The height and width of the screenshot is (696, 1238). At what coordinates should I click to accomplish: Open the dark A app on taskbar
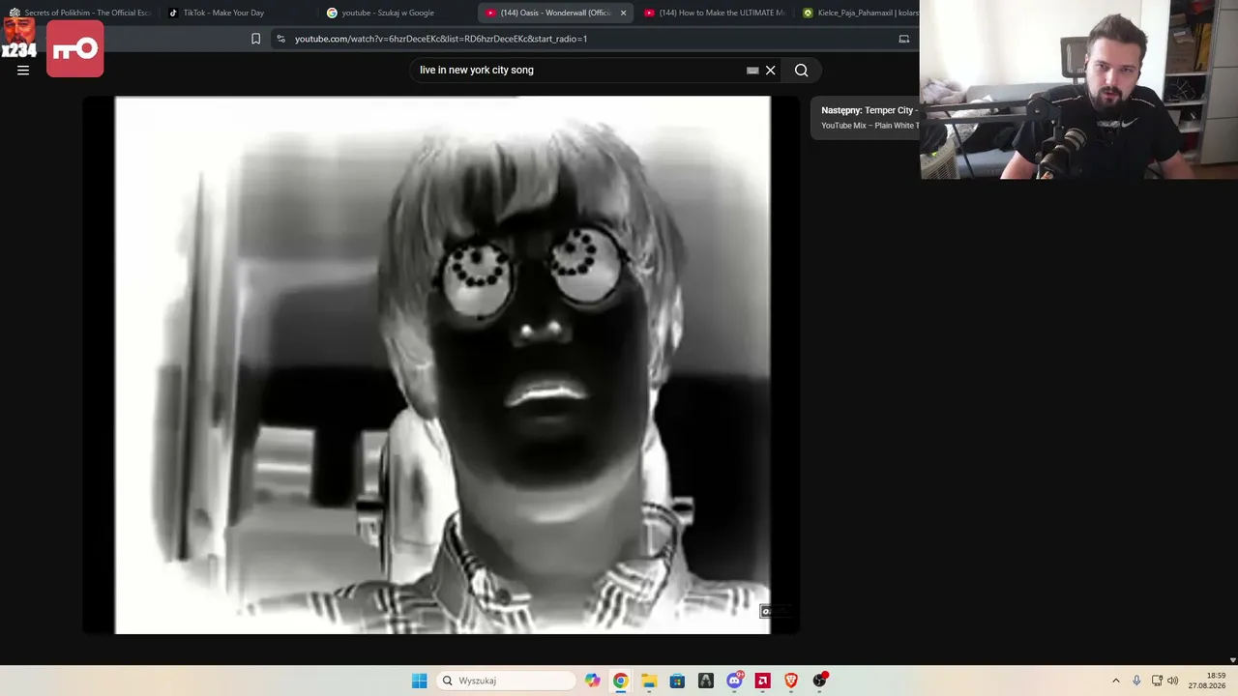(x=706, y=681)
